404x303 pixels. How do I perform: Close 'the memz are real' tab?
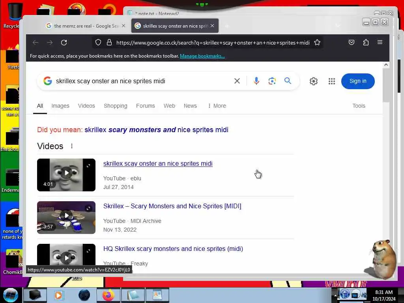click(x=123, y=26)
